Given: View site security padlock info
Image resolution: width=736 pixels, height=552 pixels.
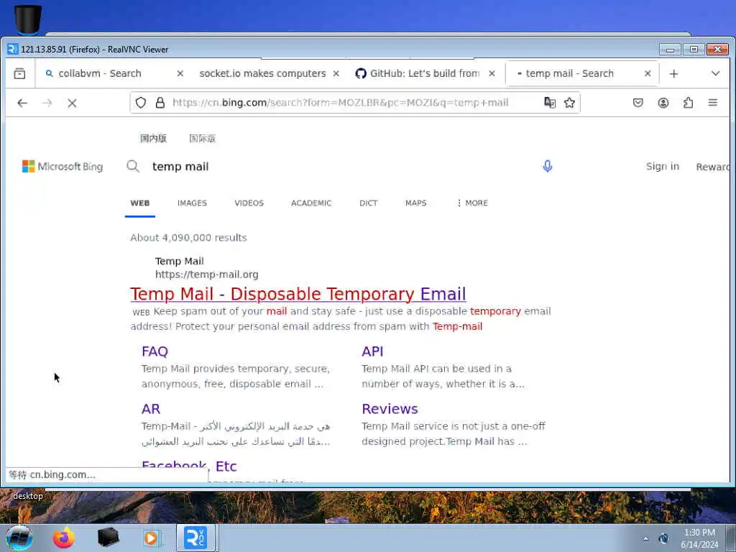Looking at the screenshot, I should tap(160, 103).
